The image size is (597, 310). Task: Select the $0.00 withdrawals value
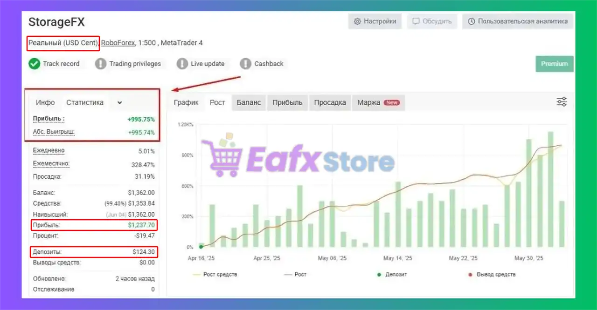(147, 263)
